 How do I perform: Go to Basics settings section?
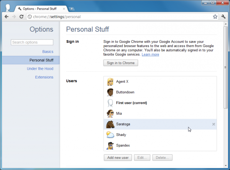(x=48, y=52)
